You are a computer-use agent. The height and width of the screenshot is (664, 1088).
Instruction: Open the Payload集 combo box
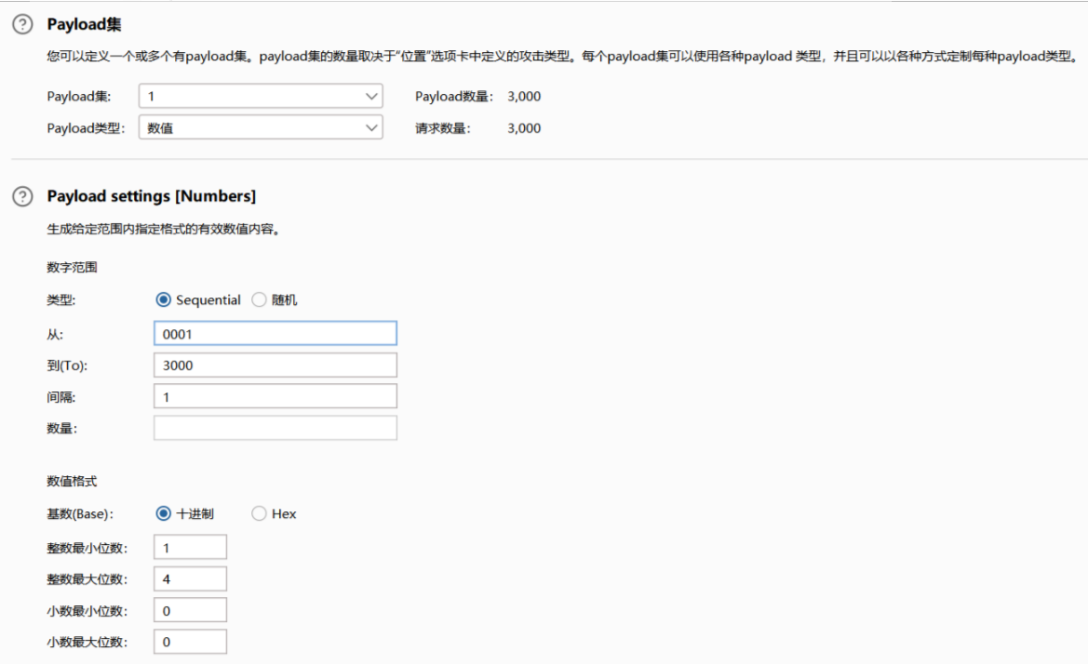(261, 95)
